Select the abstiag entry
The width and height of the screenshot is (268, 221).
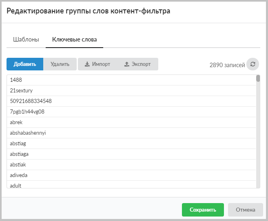pyautogui.click(x=131, y=143)
